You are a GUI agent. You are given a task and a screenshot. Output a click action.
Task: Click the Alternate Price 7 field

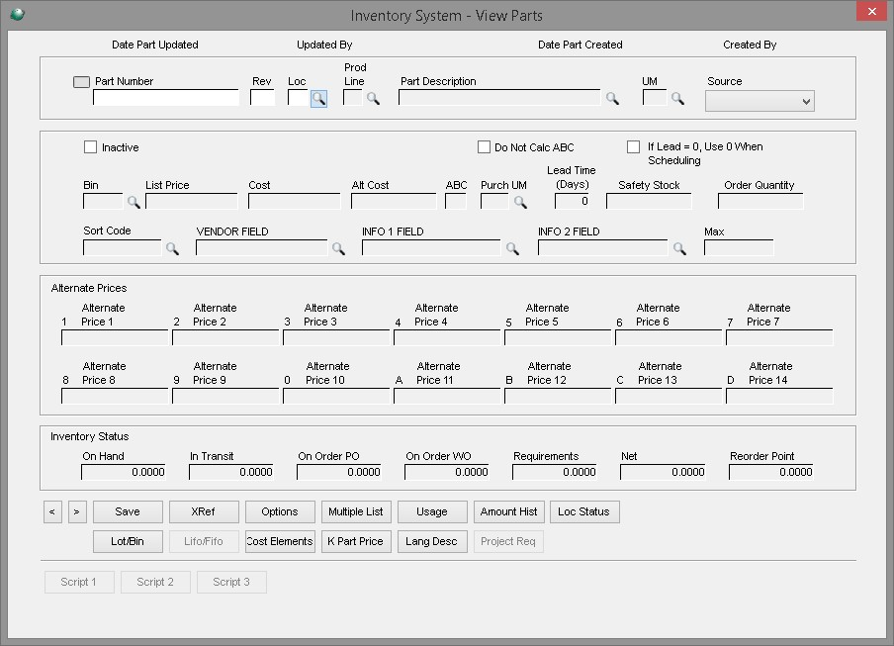click(779, 337)
